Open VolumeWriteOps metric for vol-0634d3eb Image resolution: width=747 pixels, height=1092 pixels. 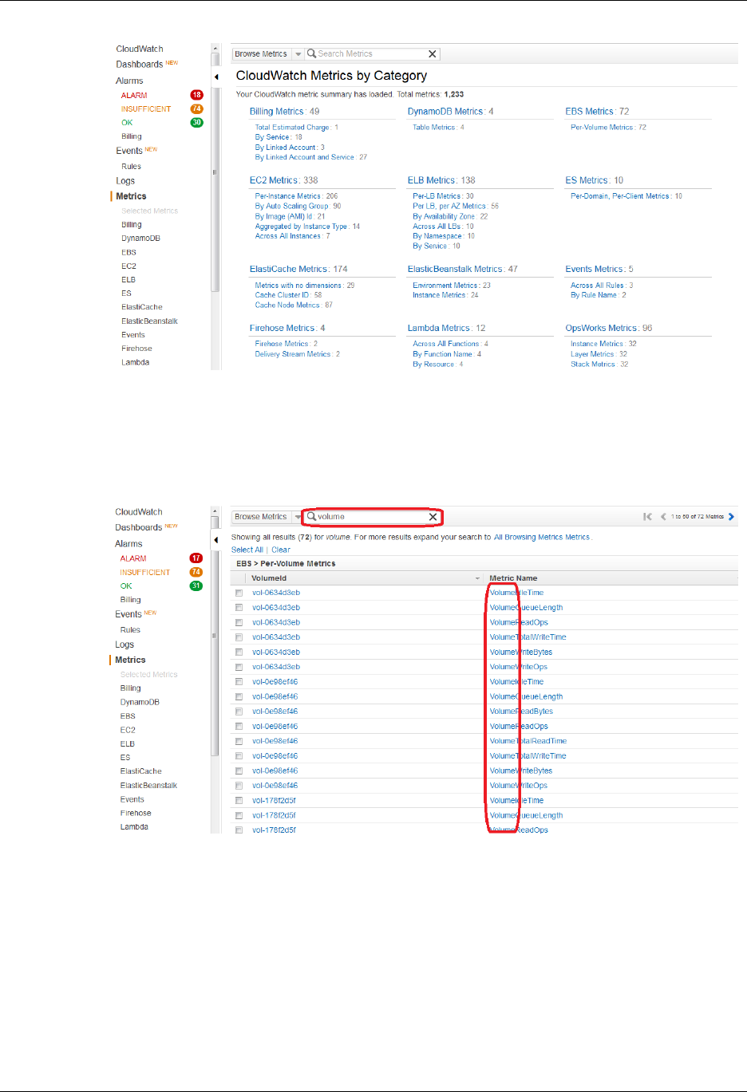pos(519,668)
